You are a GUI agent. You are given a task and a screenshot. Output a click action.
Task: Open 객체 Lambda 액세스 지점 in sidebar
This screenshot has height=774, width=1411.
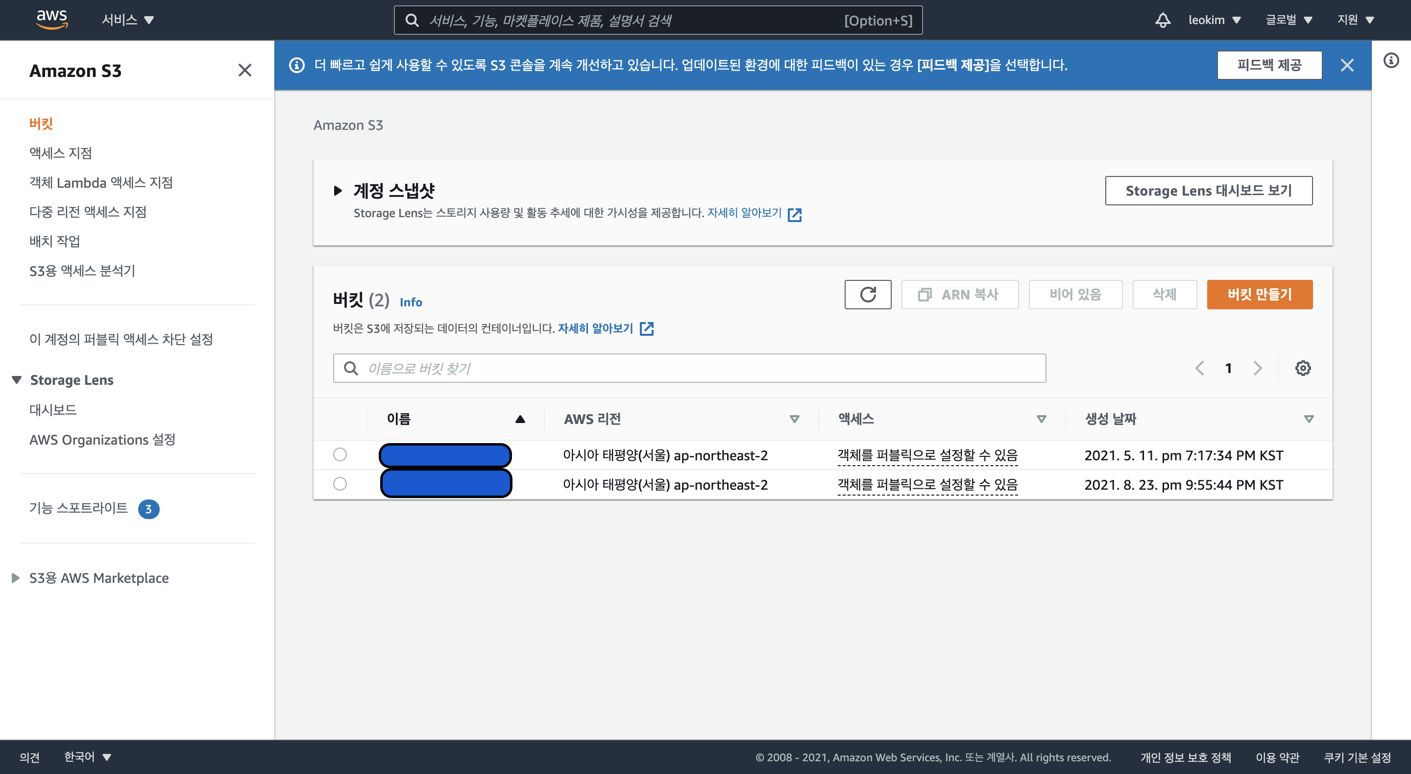[101, 182]
